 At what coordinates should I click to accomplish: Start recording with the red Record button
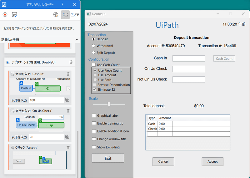(x=5, y=15)
